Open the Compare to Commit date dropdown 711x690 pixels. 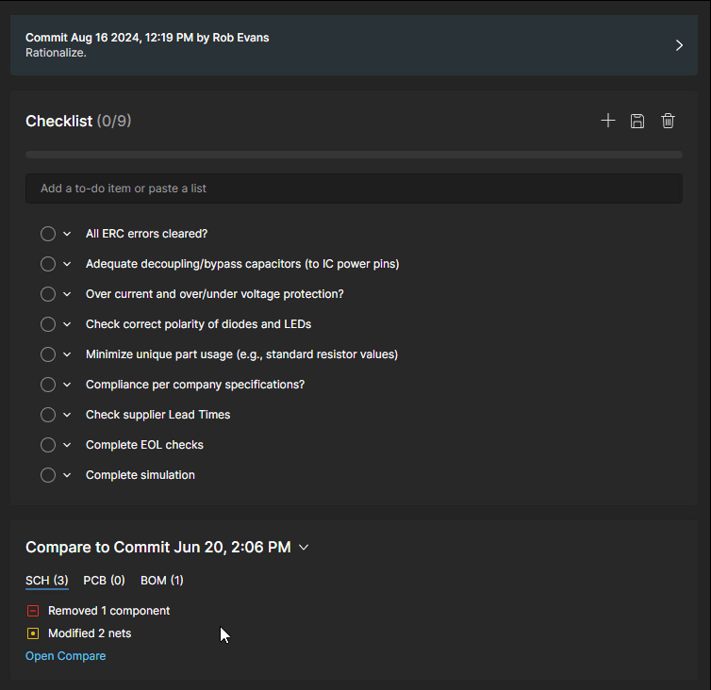tap(304, 548)
